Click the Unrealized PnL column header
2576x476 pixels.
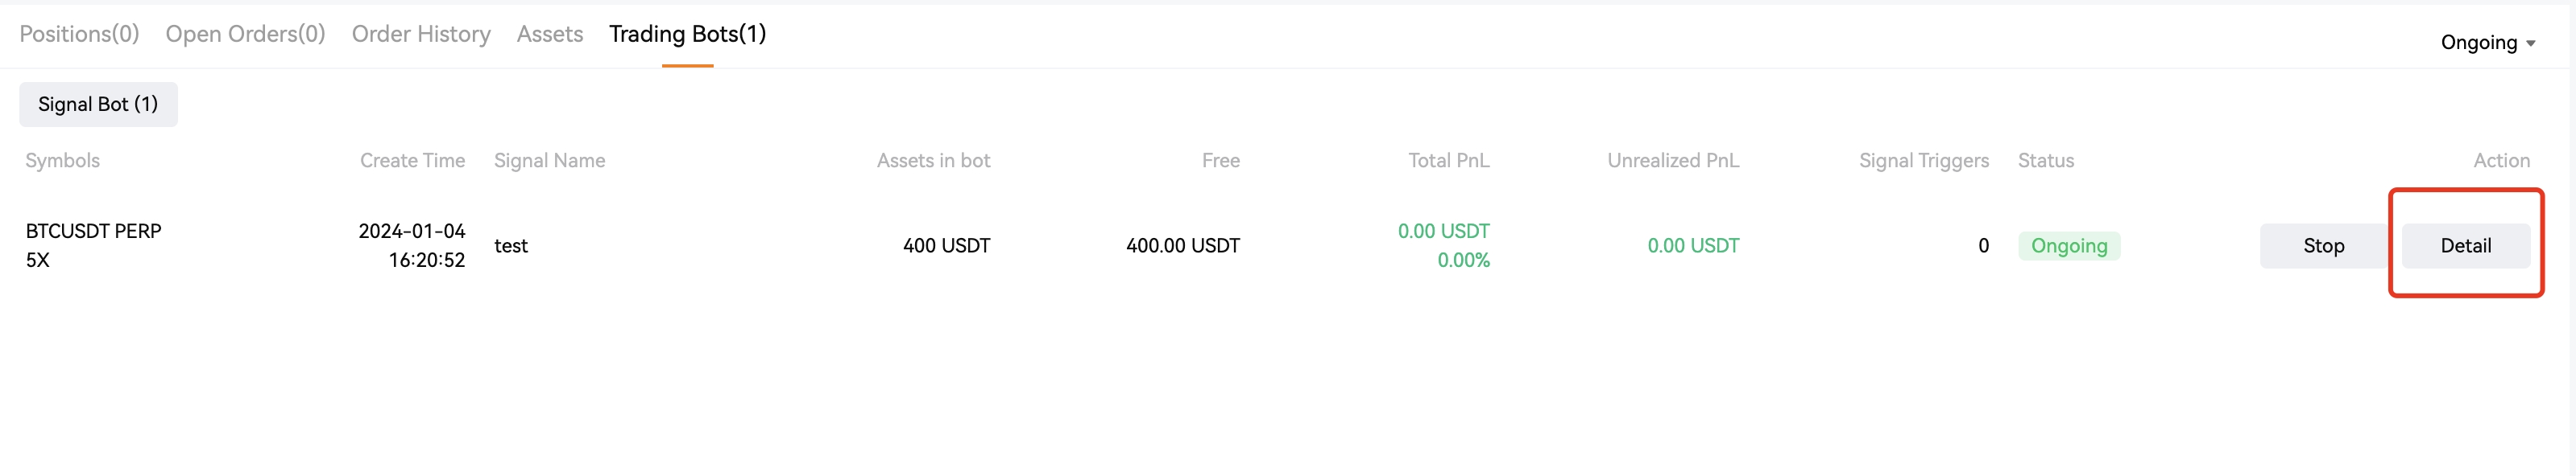[x=1672, y=160]
